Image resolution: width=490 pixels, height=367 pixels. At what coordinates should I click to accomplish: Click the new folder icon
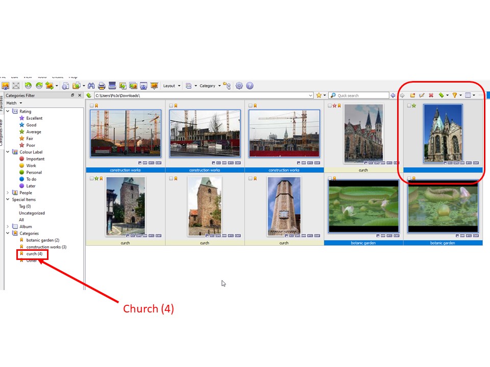tap(412, 95)
